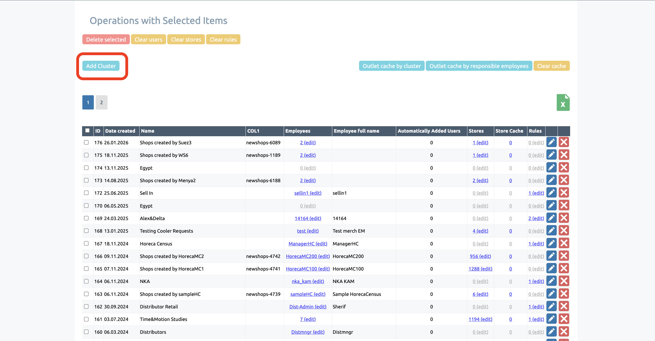Tick select-all checkbox in table header

click(87, 130)
